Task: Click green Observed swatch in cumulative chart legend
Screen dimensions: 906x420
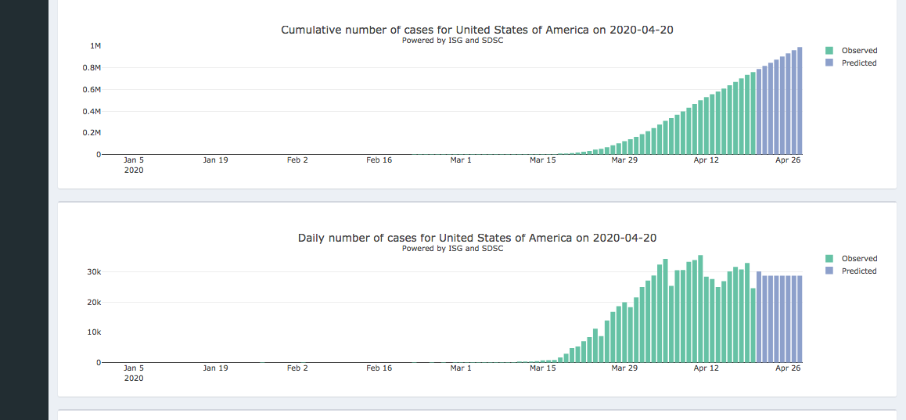Action: (829, 51)
